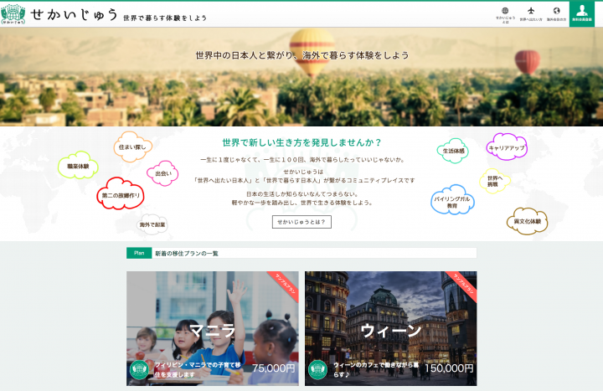The height and width of the screenshot is (391, 603).
Task: Click the 生活体感 teal cloud bubble
Action: 453,151
